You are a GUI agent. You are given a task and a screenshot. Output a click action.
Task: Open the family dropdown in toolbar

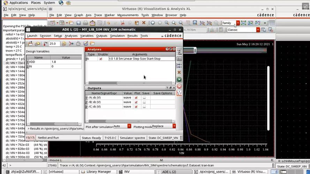coord(238,23)
